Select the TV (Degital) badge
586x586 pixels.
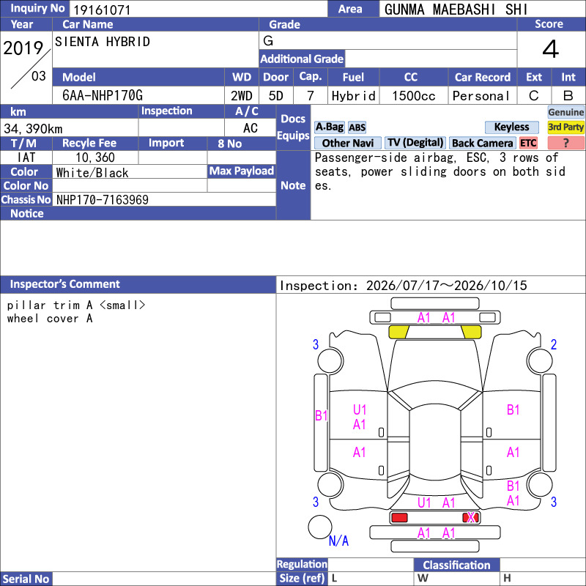pos(415,143)
